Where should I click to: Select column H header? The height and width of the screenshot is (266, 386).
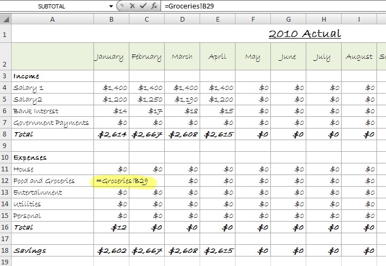324,20
